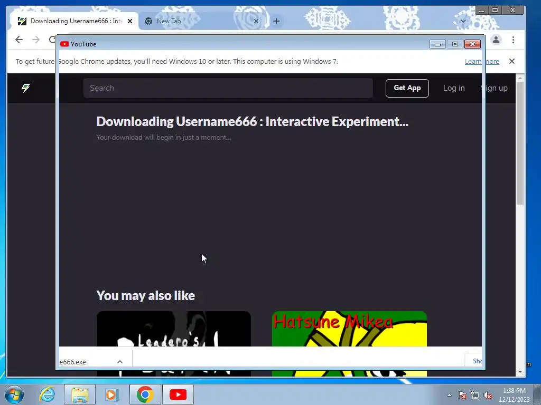541x405 pixels.
Task: Open the taskbar clock showing 1:38 PM
Action: 514,395
